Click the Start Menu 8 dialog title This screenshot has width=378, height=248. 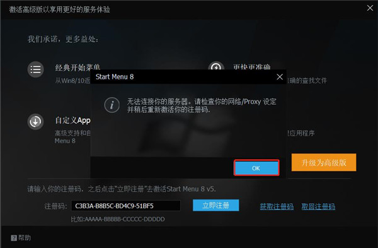[115, 77]
